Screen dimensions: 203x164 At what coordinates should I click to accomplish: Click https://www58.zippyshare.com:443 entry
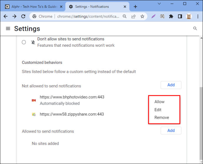click(x=72, y=114)
